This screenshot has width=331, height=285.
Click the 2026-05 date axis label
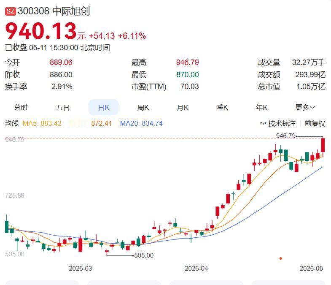[x=311, y=269]
